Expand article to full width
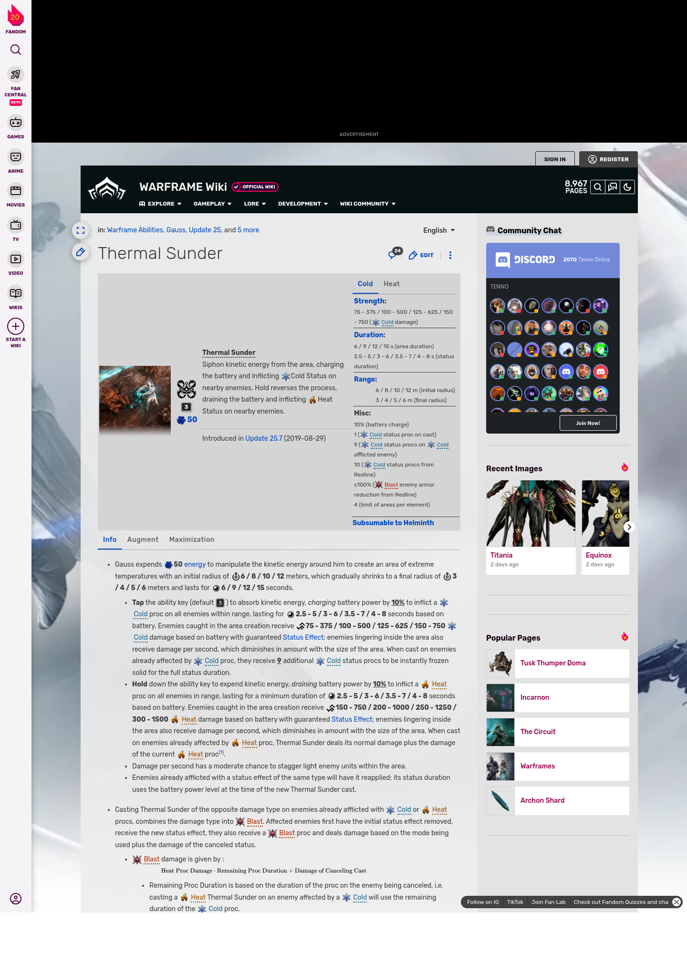The height and width of the screenshot is (954, 687). tap(81, 230)
